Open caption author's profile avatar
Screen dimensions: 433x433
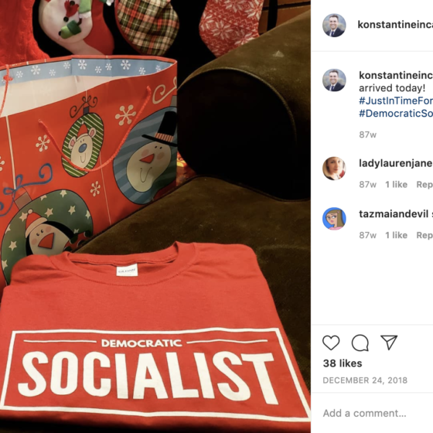334,80
